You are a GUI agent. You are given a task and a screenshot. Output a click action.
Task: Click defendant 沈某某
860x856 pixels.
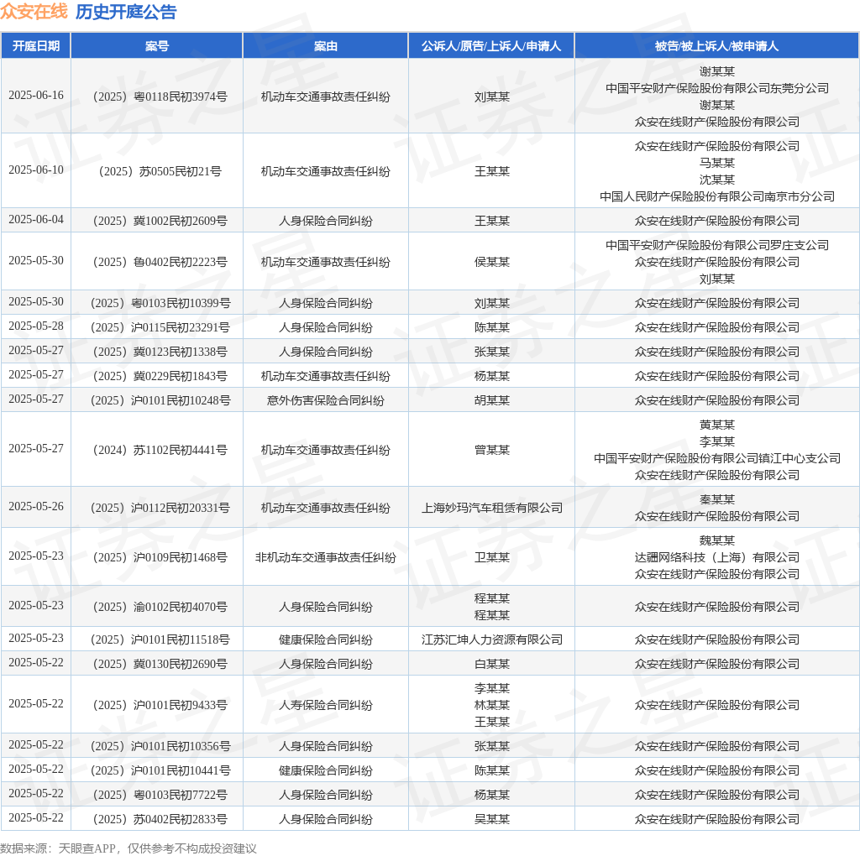point(717,180)
